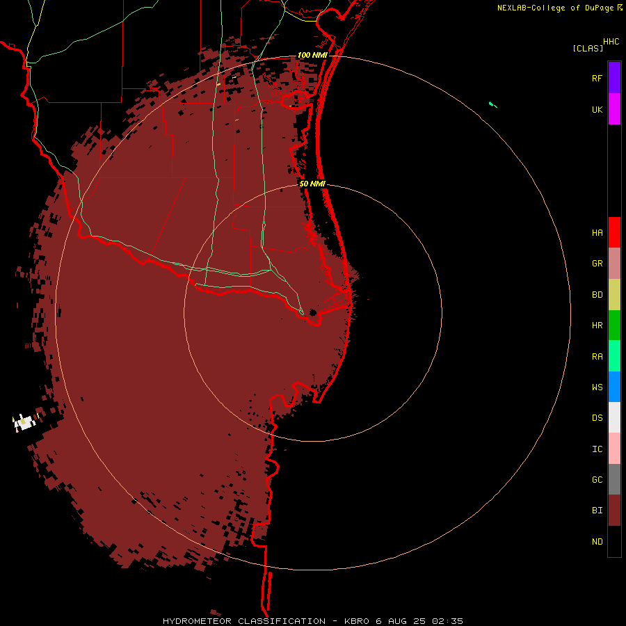Click the KBRO radar site black dot
This screenshot has width=626, height=626.
click(x=313, y=312)
